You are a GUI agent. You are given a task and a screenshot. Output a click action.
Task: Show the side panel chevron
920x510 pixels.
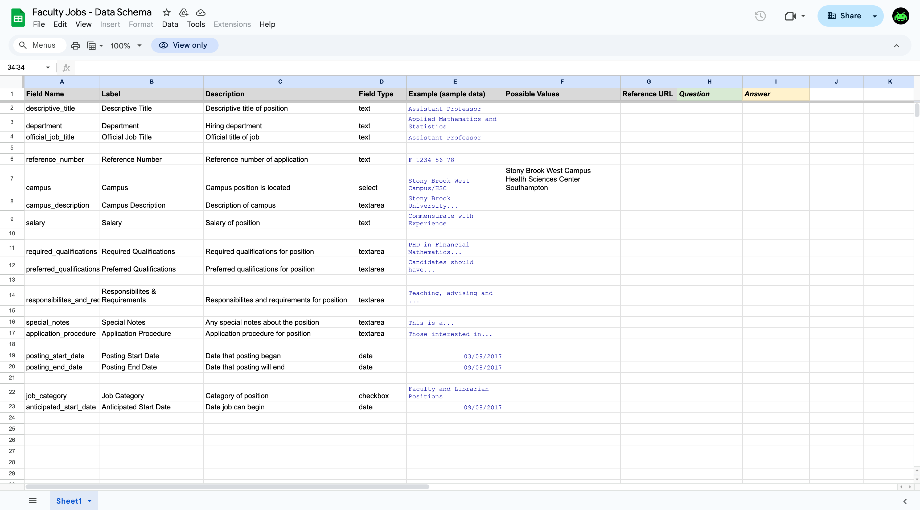[x=905, y=501]
